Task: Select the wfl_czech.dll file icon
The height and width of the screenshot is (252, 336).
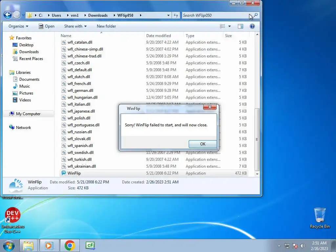Action: [64, 63]
